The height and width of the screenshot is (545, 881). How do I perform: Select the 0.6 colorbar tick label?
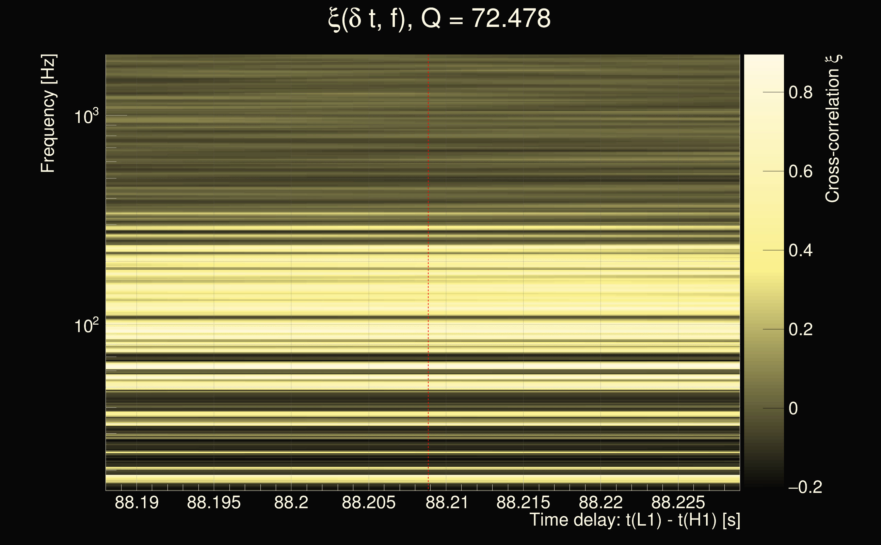tap(800, 172)
